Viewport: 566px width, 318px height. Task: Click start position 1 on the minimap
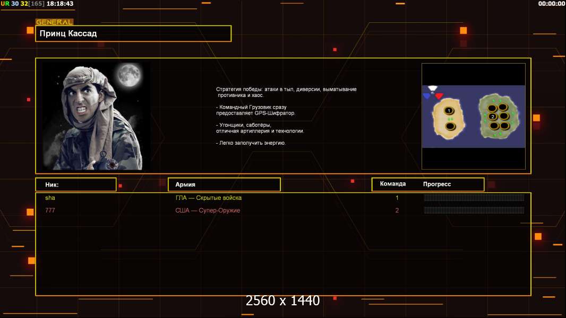pos(449,110)
